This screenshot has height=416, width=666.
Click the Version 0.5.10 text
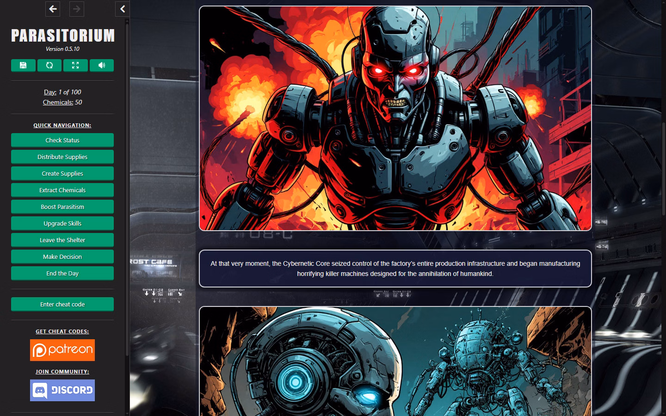(62, 49)
